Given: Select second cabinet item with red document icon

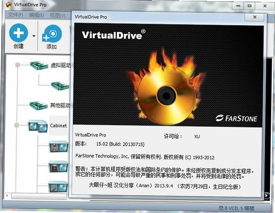Looking at the screenshot, I should click(x=58, y=167).
